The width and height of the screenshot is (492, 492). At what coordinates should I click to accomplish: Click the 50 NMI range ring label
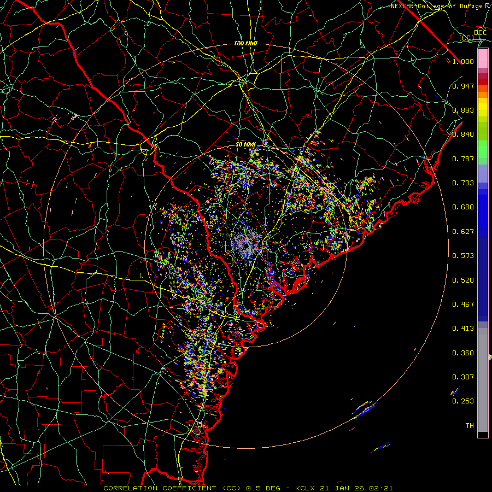245,144
